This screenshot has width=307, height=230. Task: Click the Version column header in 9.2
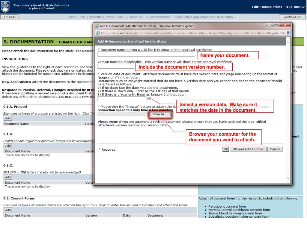[x=91, y=215]
